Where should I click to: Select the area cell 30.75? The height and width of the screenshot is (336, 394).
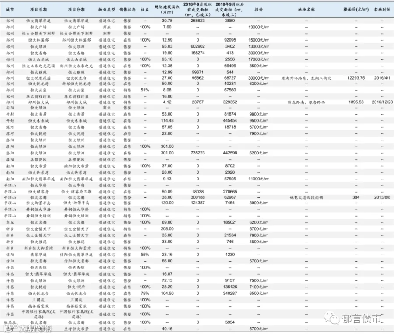click(x=167, y=21)
